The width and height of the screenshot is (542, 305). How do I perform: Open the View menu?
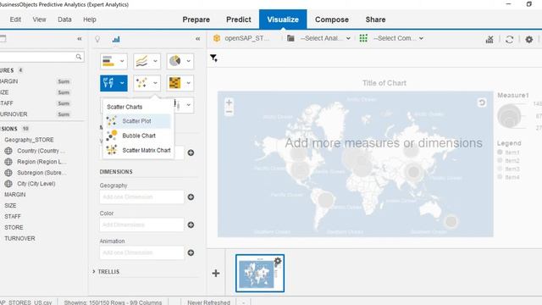click(40, 19)
